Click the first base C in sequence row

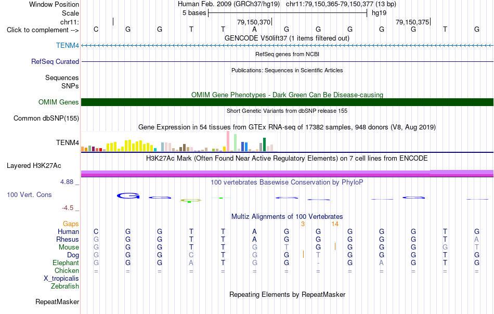pyautogui.click(x=96, y=29)
